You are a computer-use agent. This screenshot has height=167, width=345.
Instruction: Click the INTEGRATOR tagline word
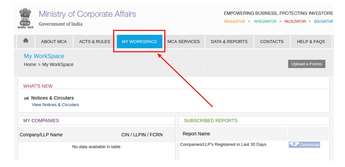tap(265, 22)
